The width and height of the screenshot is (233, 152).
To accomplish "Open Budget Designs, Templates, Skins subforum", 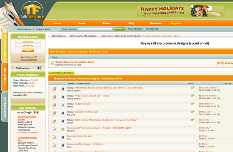I will click(75, 62).
